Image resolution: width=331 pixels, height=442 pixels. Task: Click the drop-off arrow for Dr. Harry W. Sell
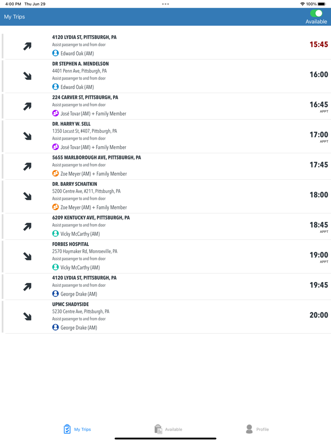(27, 136)
